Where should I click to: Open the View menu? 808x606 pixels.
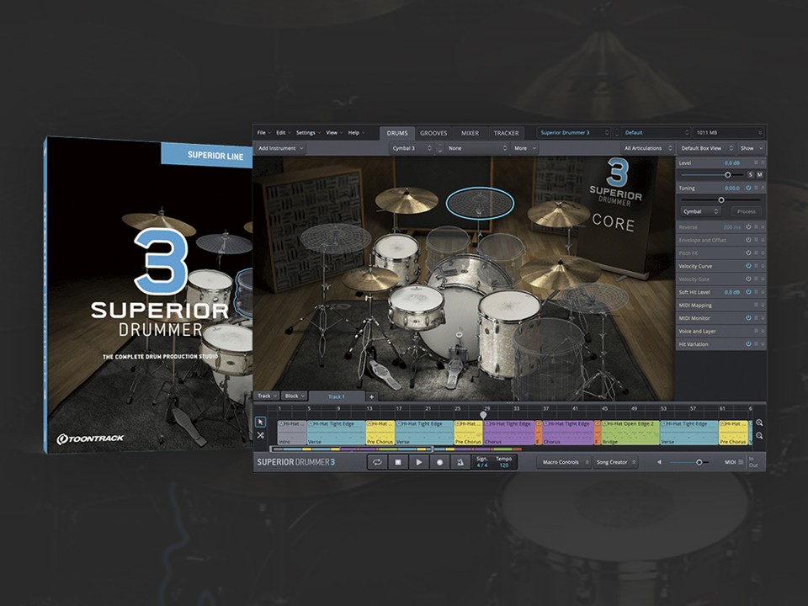334,132
